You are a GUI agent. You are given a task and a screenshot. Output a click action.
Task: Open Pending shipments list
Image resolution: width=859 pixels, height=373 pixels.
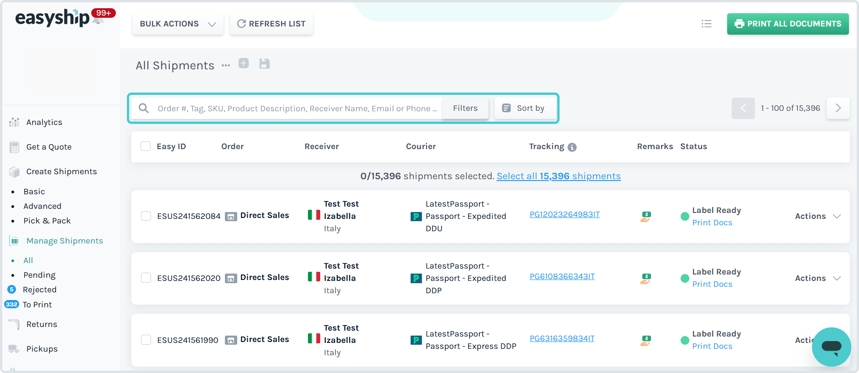click(40, 275)
